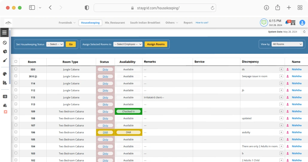308x162 pixels.
Task: Toggle the browser sidebar icon
Action: click(x=32, y=8)
